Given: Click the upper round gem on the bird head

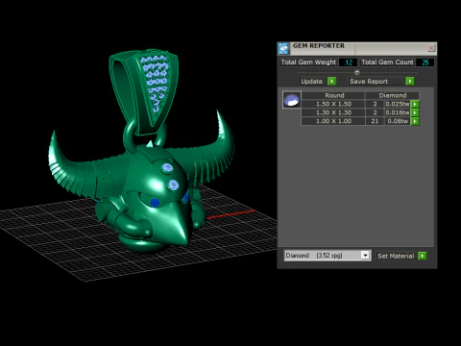Looking at the screenshot, I should click(x=167, y=167).
